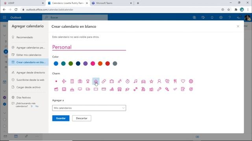This screenshot has width=252, height=141.
Task: Pick the graduation cap charm
Action: click(x=128, y=89)
